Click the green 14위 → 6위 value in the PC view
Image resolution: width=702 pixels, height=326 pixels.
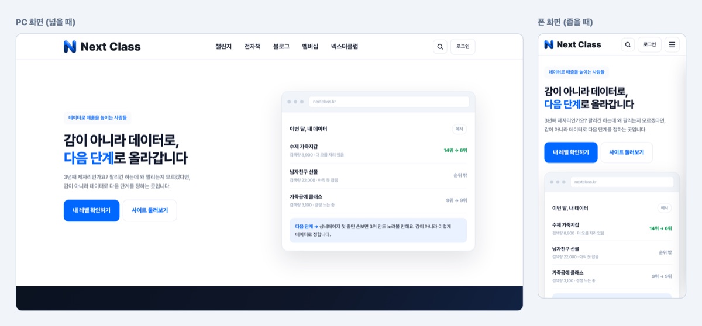[x=455, y=150]
